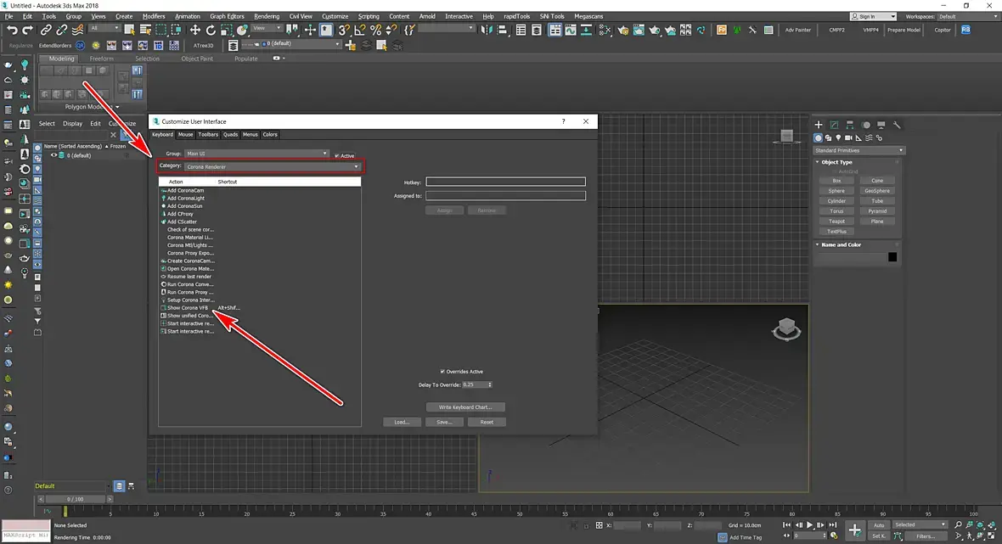
Task: Click the Undo arrow in main toolbar
Action: point(12,30)
